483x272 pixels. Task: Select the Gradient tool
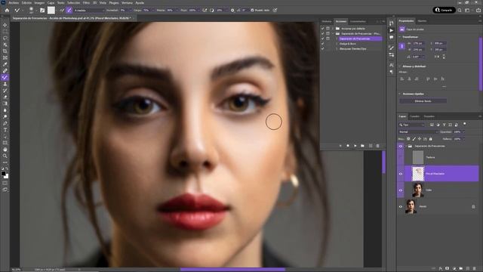point(5,104)
